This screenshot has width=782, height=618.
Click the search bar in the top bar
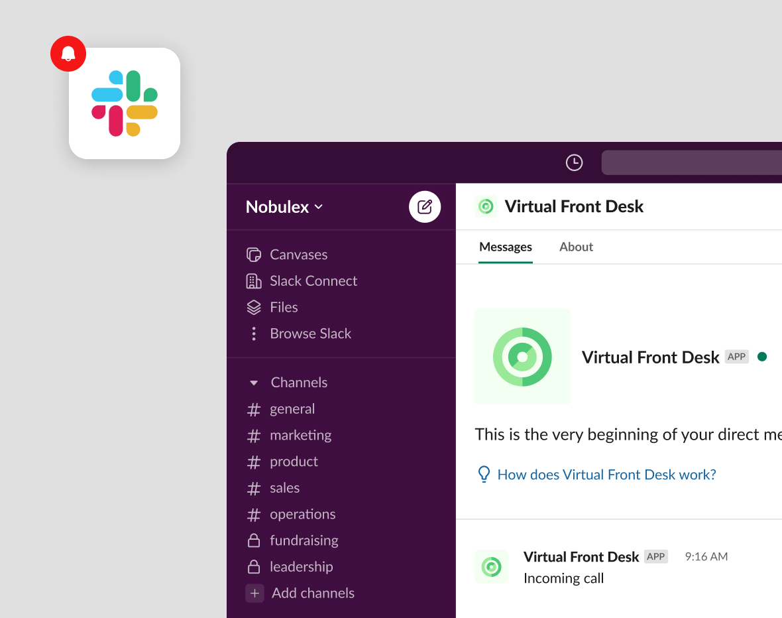(x=692, y=162)
